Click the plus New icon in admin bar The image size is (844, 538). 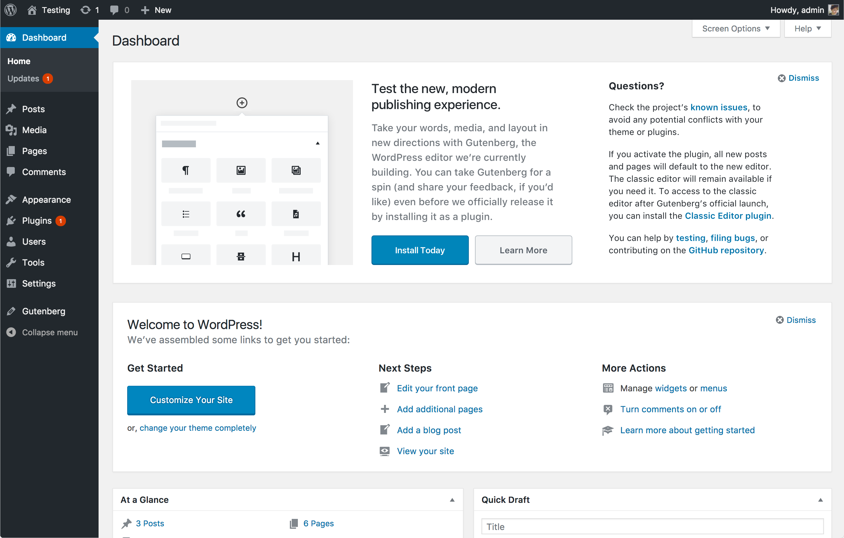coord(145,10)
